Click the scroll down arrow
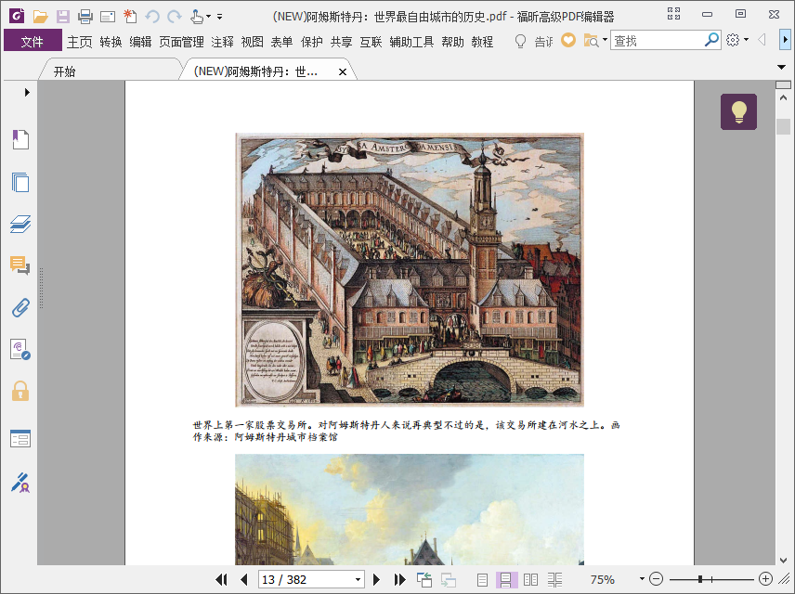This screenshot has height=594, width=795. 783,560
